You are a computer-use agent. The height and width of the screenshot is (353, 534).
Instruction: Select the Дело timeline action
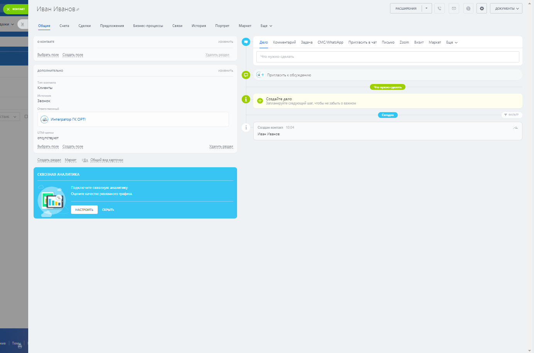click(264, 42)
